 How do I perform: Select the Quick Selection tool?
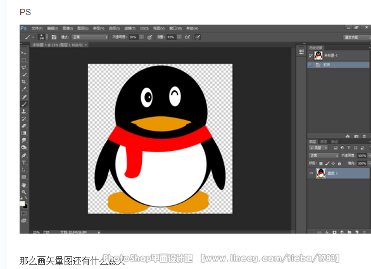[23, 75]
